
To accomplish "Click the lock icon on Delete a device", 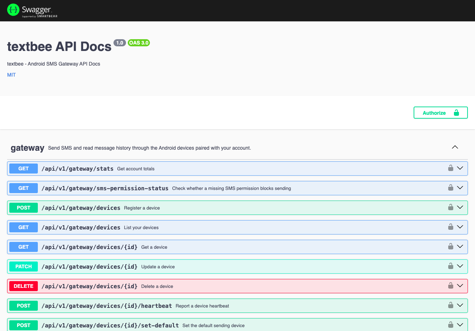I will 451,286.
